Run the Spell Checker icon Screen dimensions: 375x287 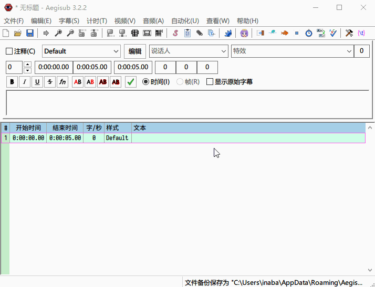(332, 33)
